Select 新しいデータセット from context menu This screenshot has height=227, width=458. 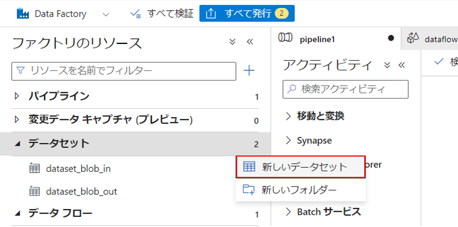(x=300, y=167)
